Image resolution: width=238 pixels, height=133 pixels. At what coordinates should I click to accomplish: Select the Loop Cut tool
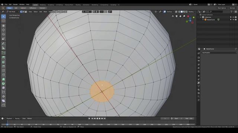tap(3, 71)
